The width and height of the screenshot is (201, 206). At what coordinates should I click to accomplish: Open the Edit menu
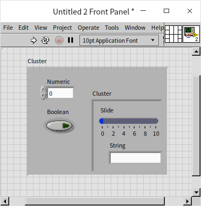(23, 28)
